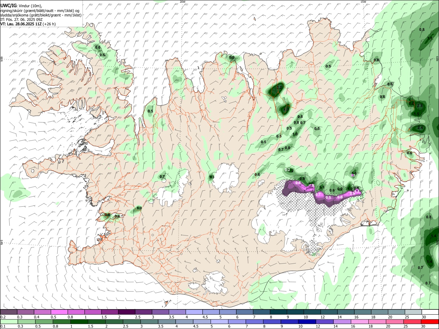439x329 pixels.
Task: Click the light pink swatch labeled 16 in lower legend row
Action: click(x=359, y=321)
